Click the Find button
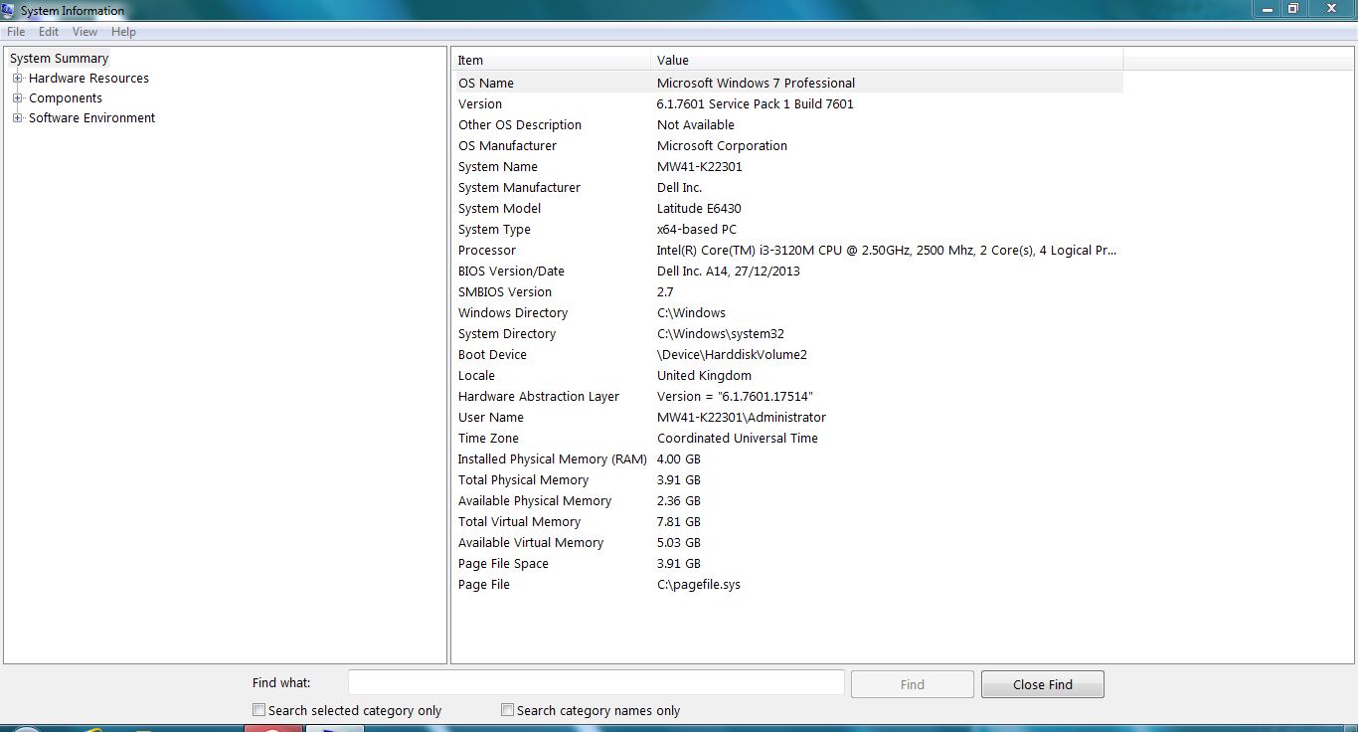1358x732 pixels. pos(912,684)
